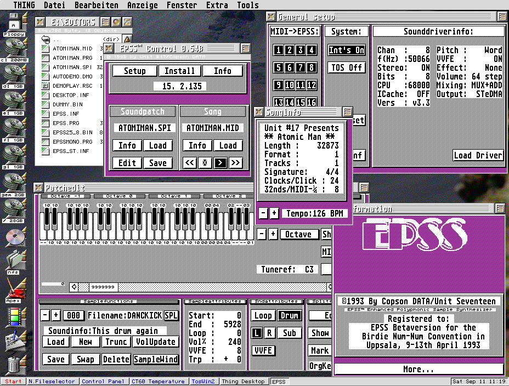Click the 9999999 scrollbar handle in Patchedit

coord(103,287)
